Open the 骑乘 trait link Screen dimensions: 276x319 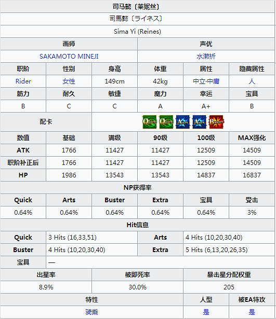(91, 312)
